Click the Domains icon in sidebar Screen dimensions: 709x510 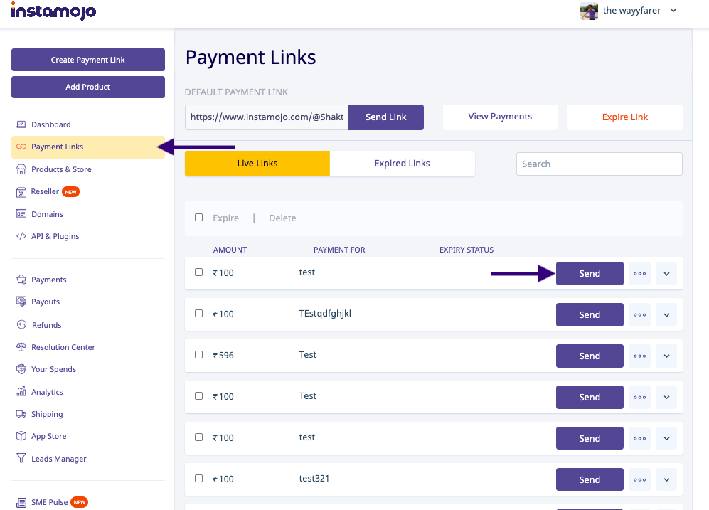pyautogui.click(x=21, y=213)
